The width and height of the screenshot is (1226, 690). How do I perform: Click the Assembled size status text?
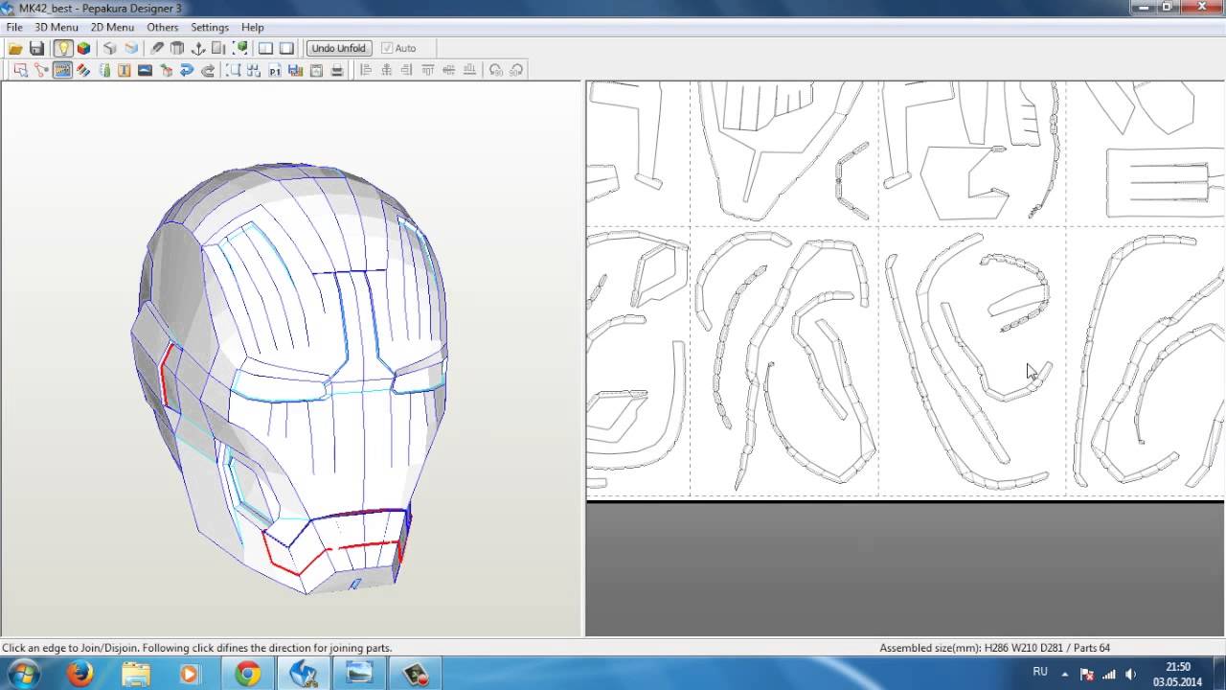tap(994, 648)
